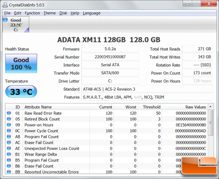Click the SMART list vertical scrollbar thumb
Screen dimensions: 219x179
coord(211,123)
